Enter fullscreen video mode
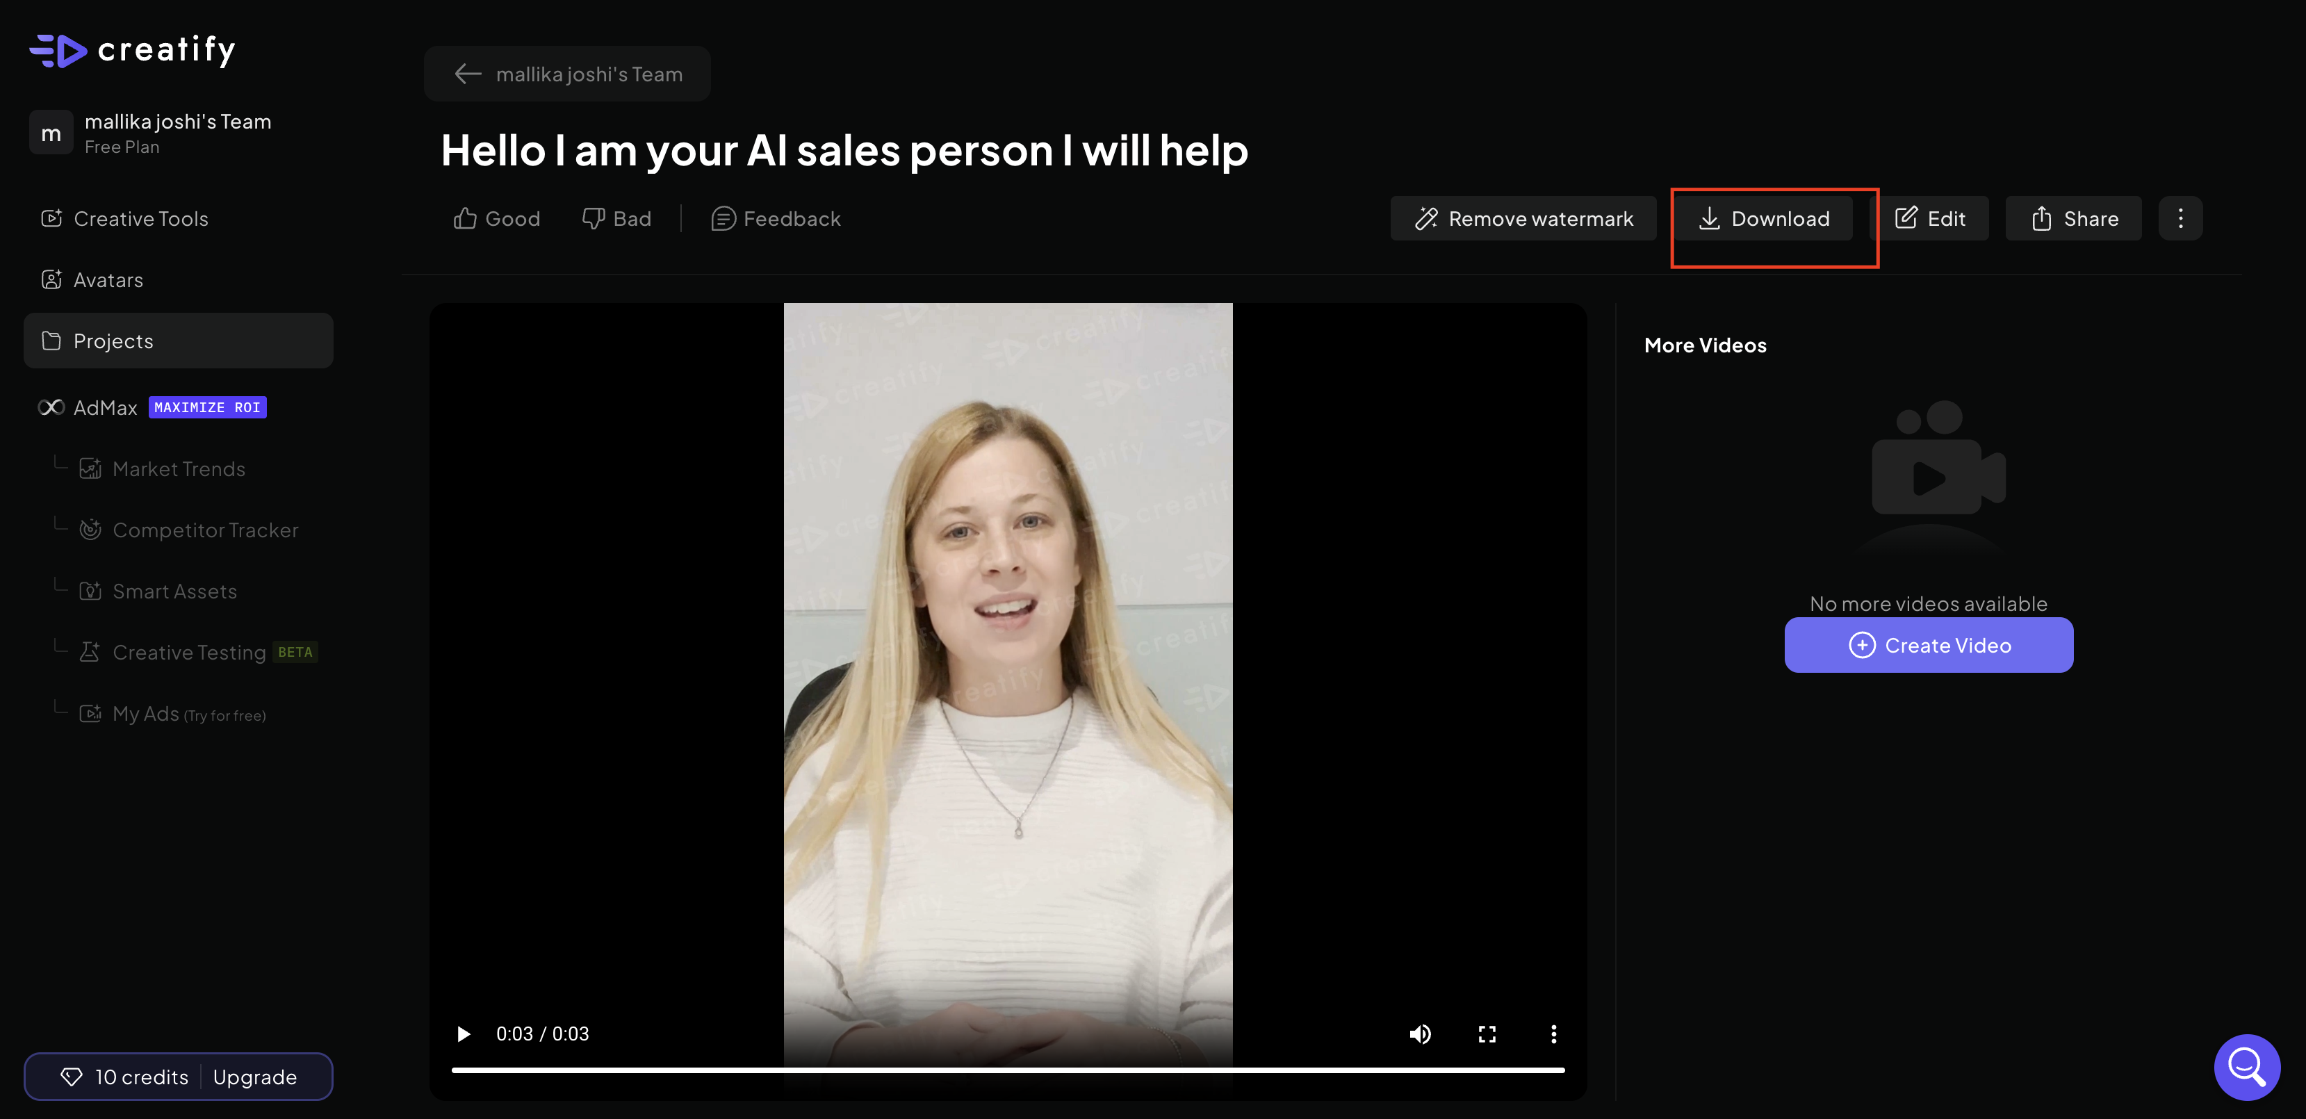The height and width of the screenshot is (1119, 2306). pos(1487,1034)
